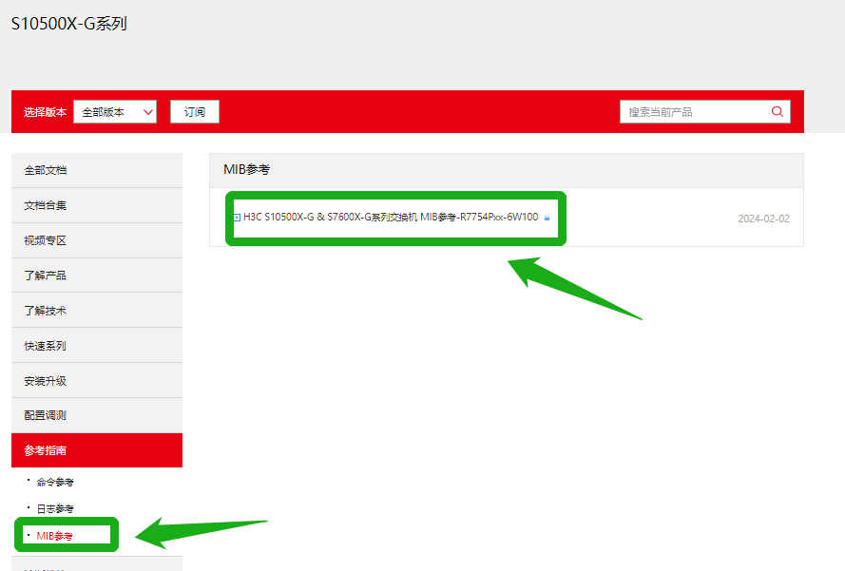Click the lock icon after the MIB document title
The width and height of the screenshot is (845, 571).
point(547,219)
